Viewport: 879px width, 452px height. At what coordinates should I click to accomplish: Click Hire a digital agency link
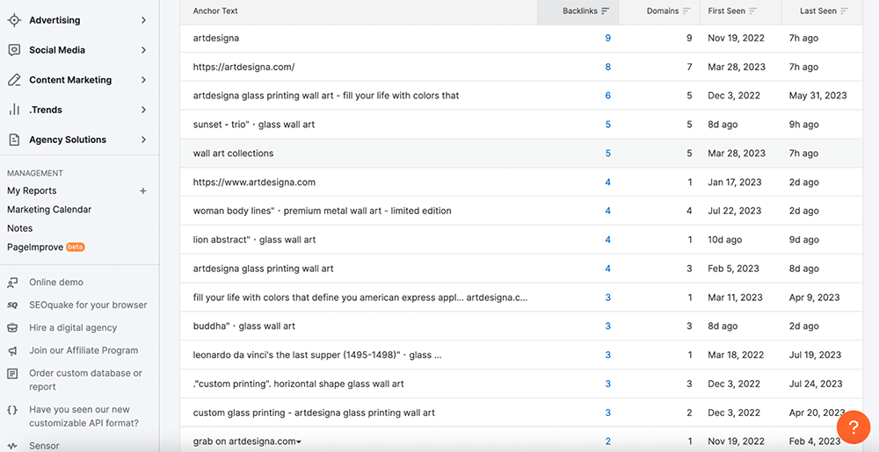pyautogui.click(x=73, y=328)
